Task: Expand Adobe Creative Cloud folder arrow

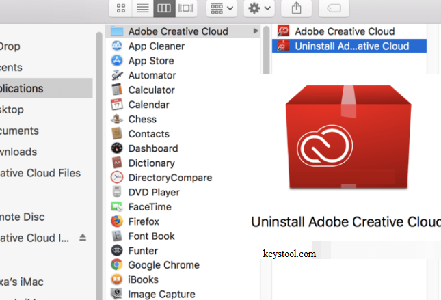Action: (x=256, y=31)
